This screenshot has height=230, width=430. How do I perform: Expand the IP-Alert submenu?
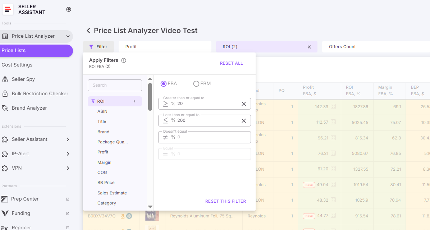(x=68, y=153)
